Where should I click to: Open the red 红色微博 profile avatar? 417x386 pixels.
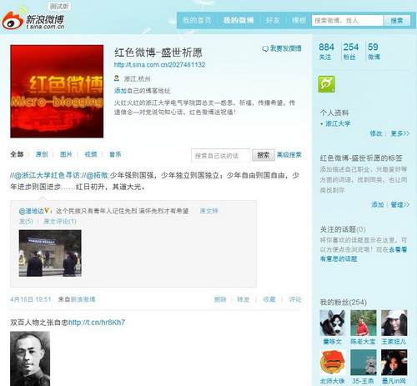coord(57,91)
